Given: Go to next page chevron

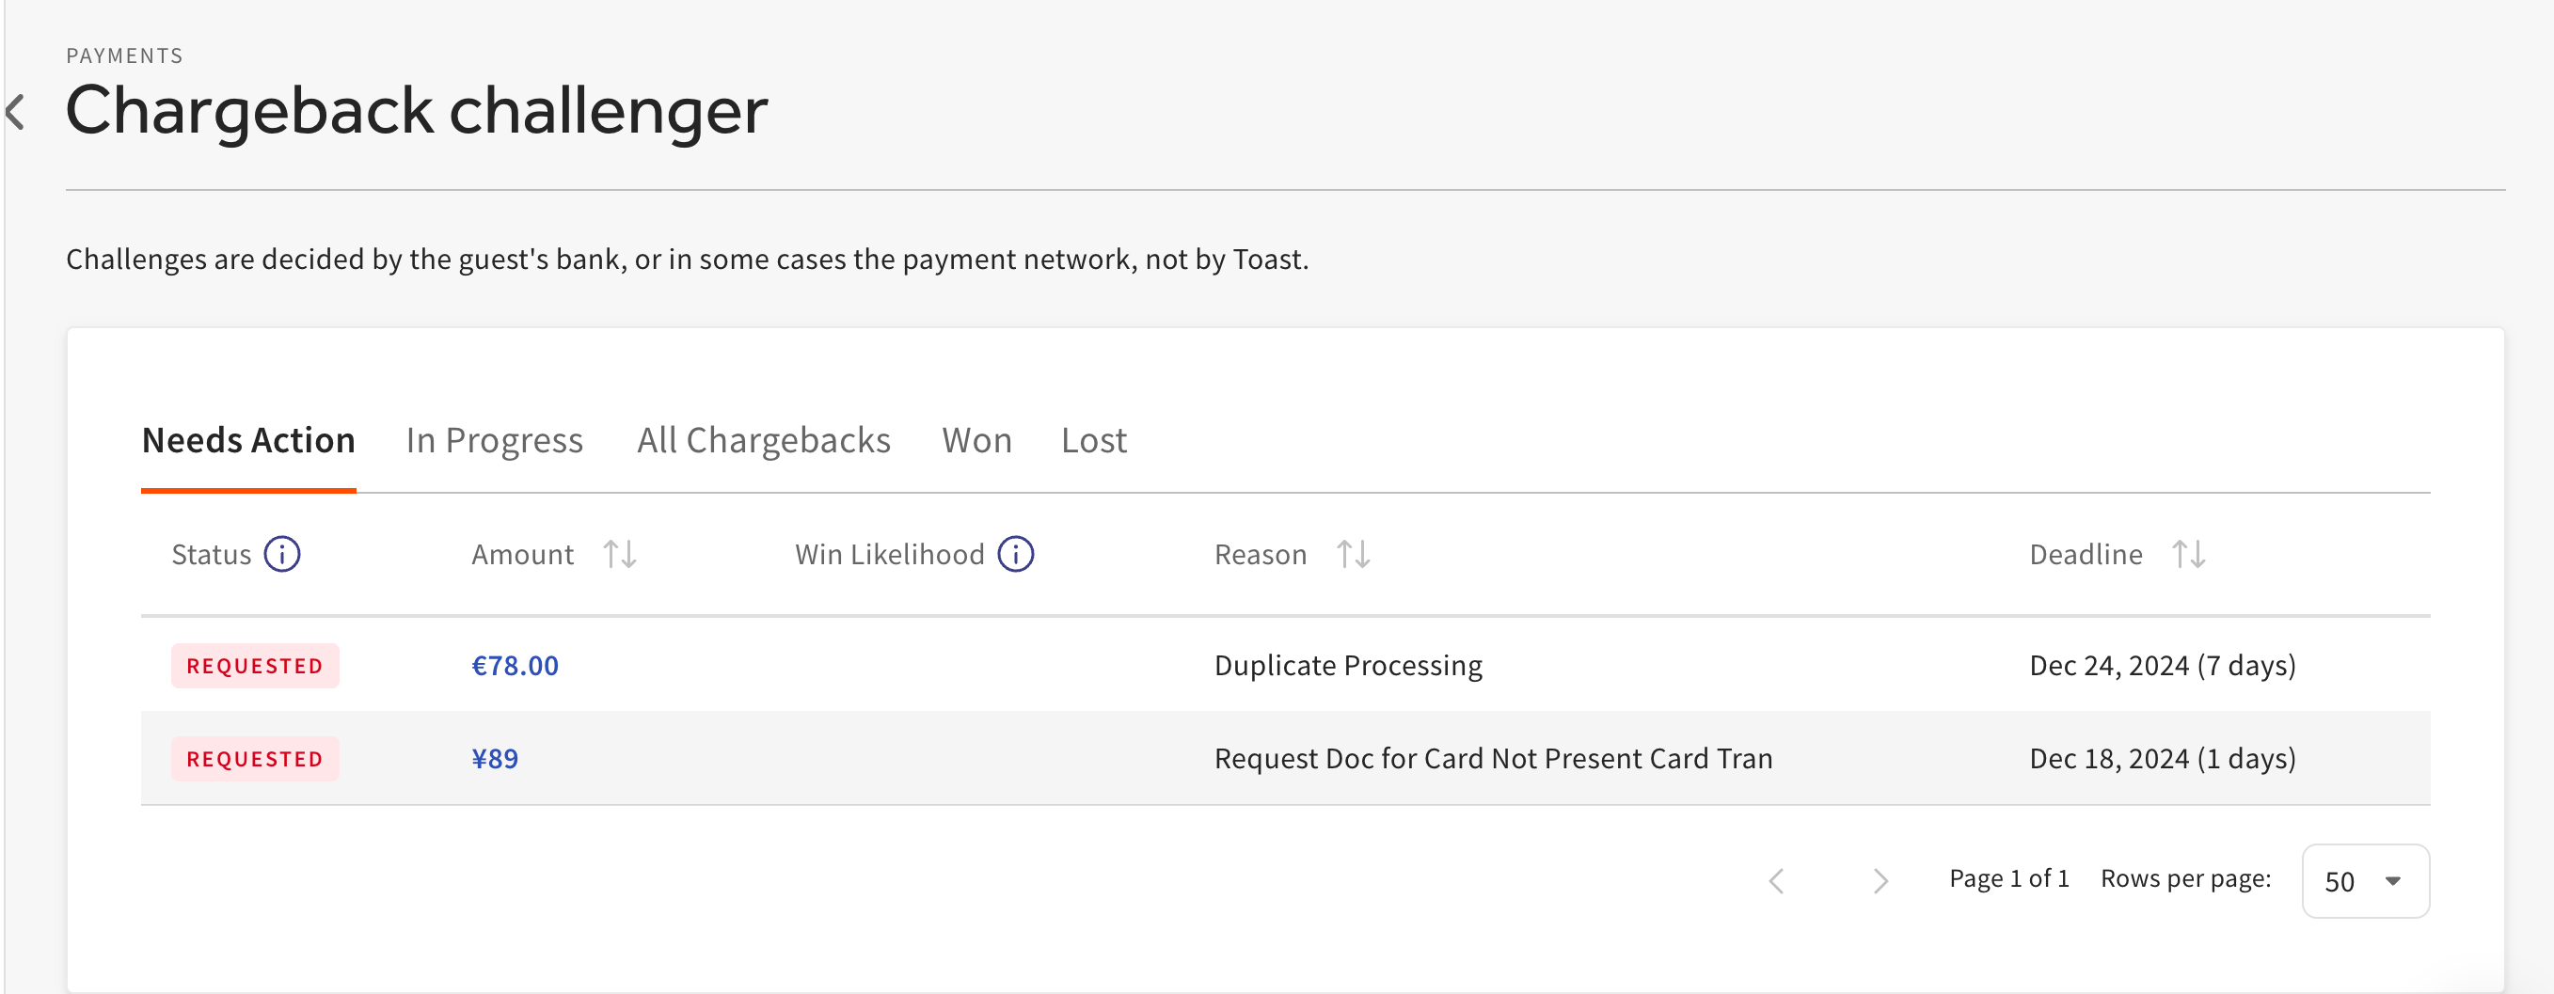Looking at the screenshot, I should [1880, 880].
